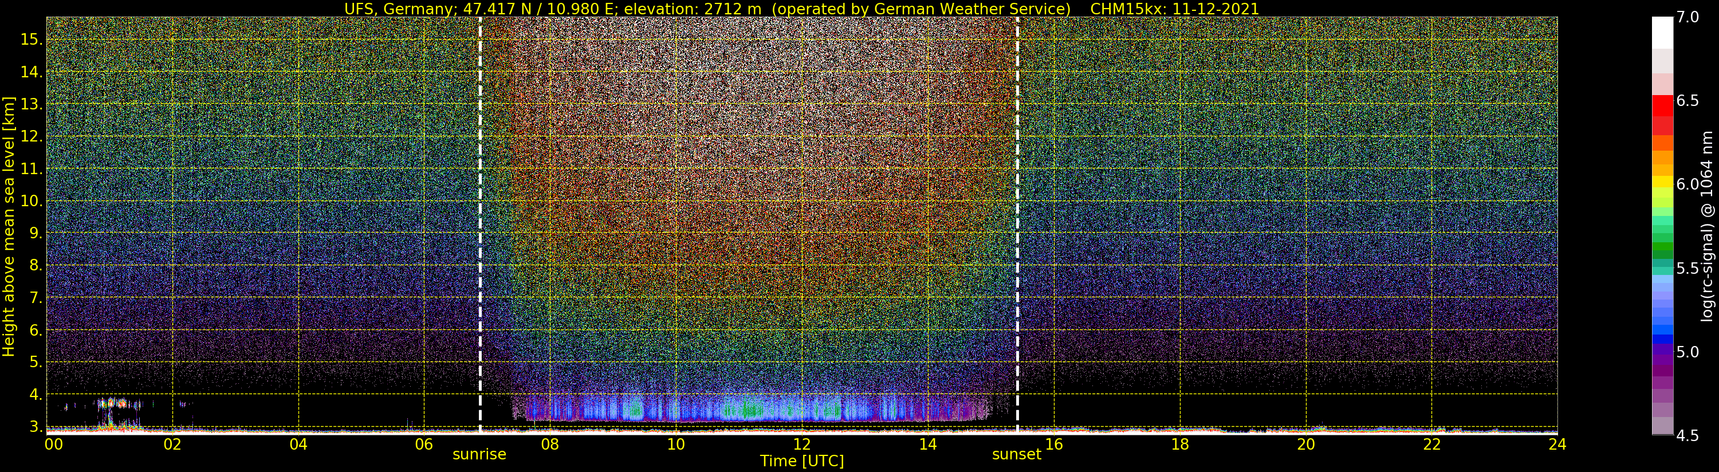Click the white dashed sunrise marker line

[480, 225]
